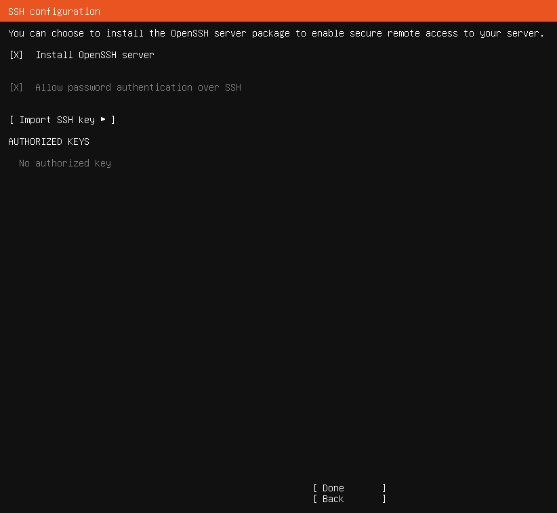Select the Back button

(x=350, y=499)
